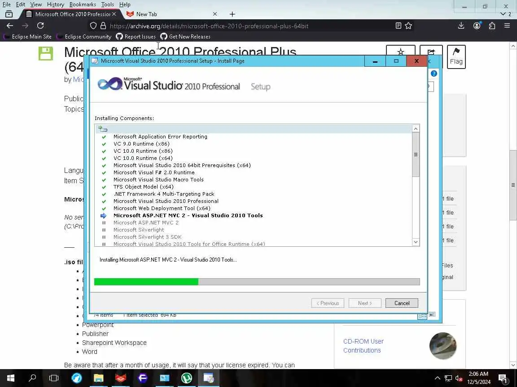Open the Firefox account profile icon
The height and width of the screenshot is (387, 517).
[x=477, y=26]
